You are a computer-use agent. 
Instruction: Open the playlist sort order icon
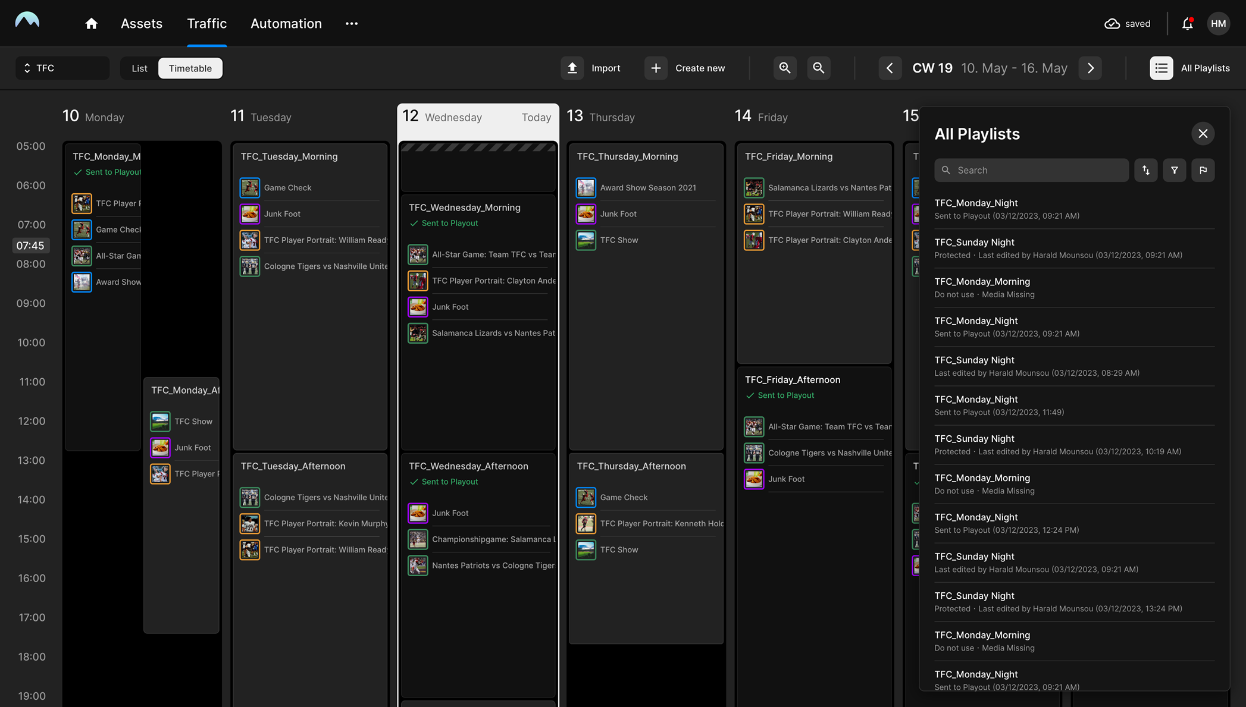coord(1145,170)
